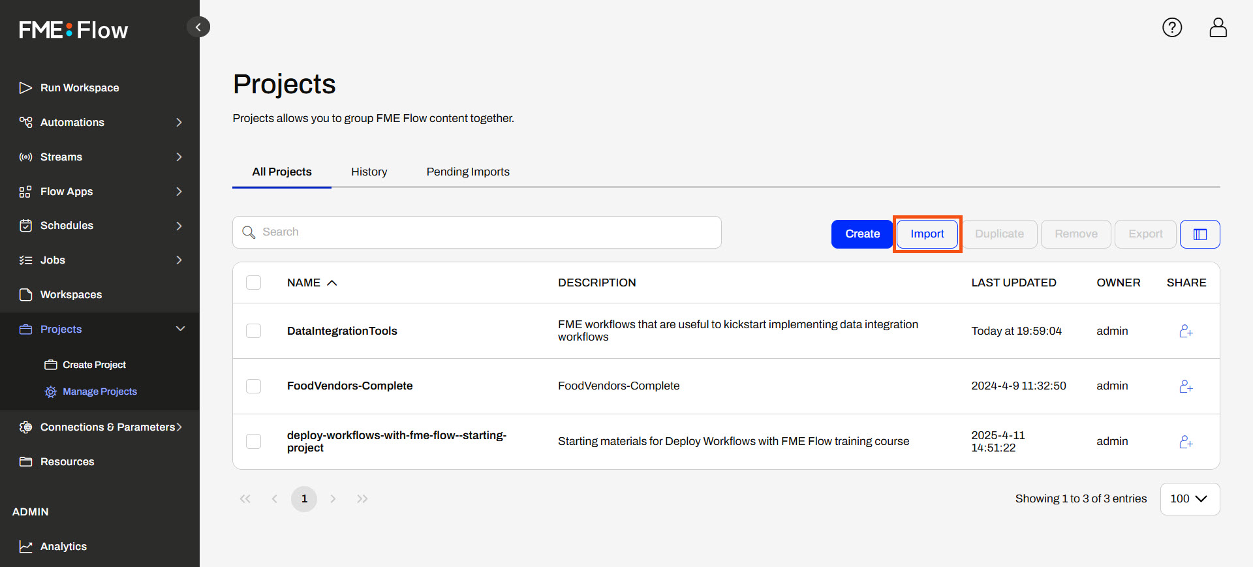Screen dimensions: 1253x567
Task: Click share icon for FoodVendors-Complete
Action: tap(1186, 386)
